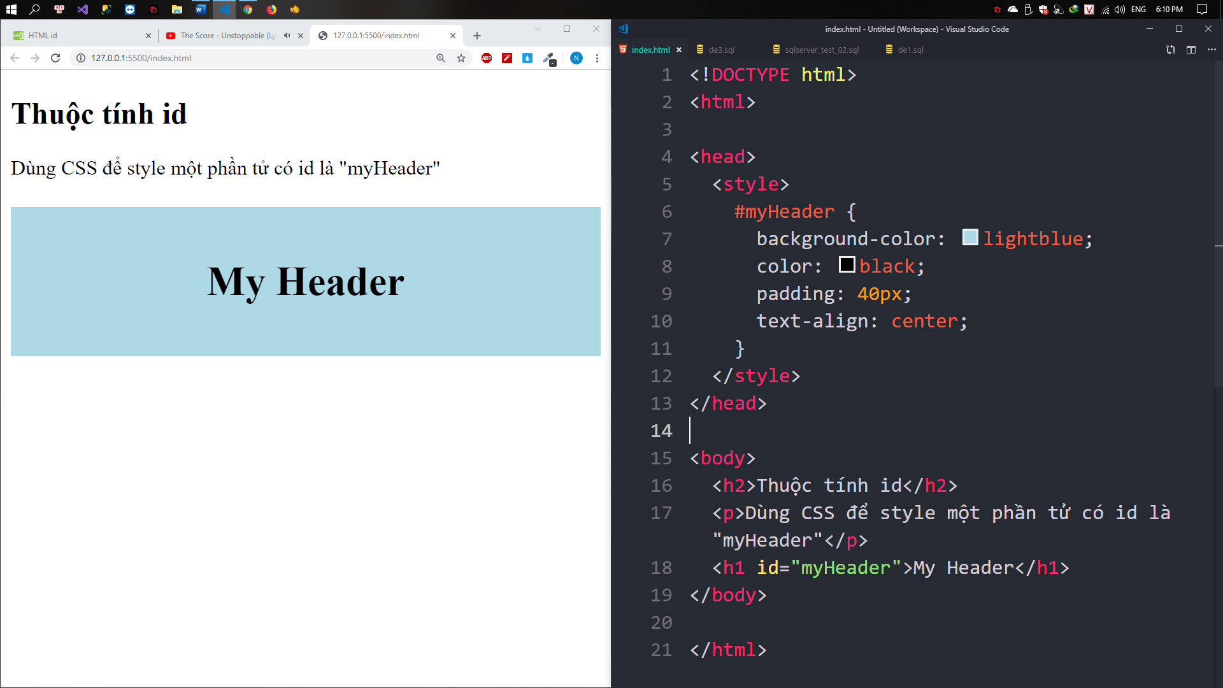Open the editor More Actions ellipsis
1223x688 pixels.
pyautogui.click(x=1211, y=50)
